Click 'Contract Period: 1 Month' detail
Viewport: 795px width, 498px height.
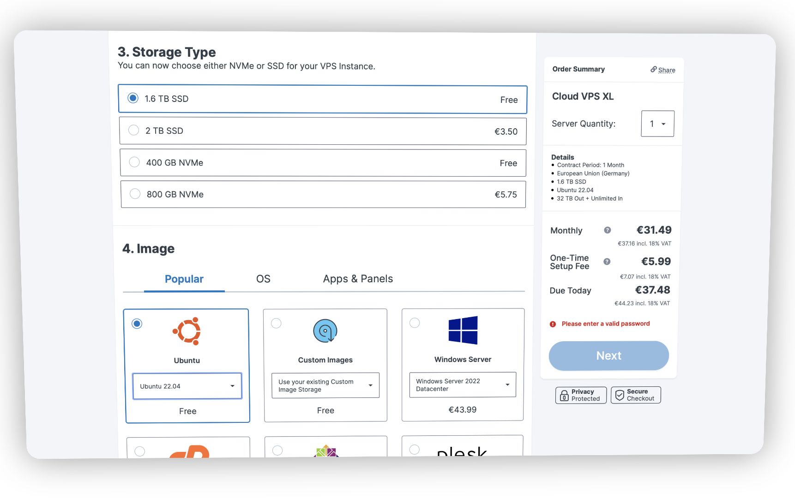click(x=590, y=165)
